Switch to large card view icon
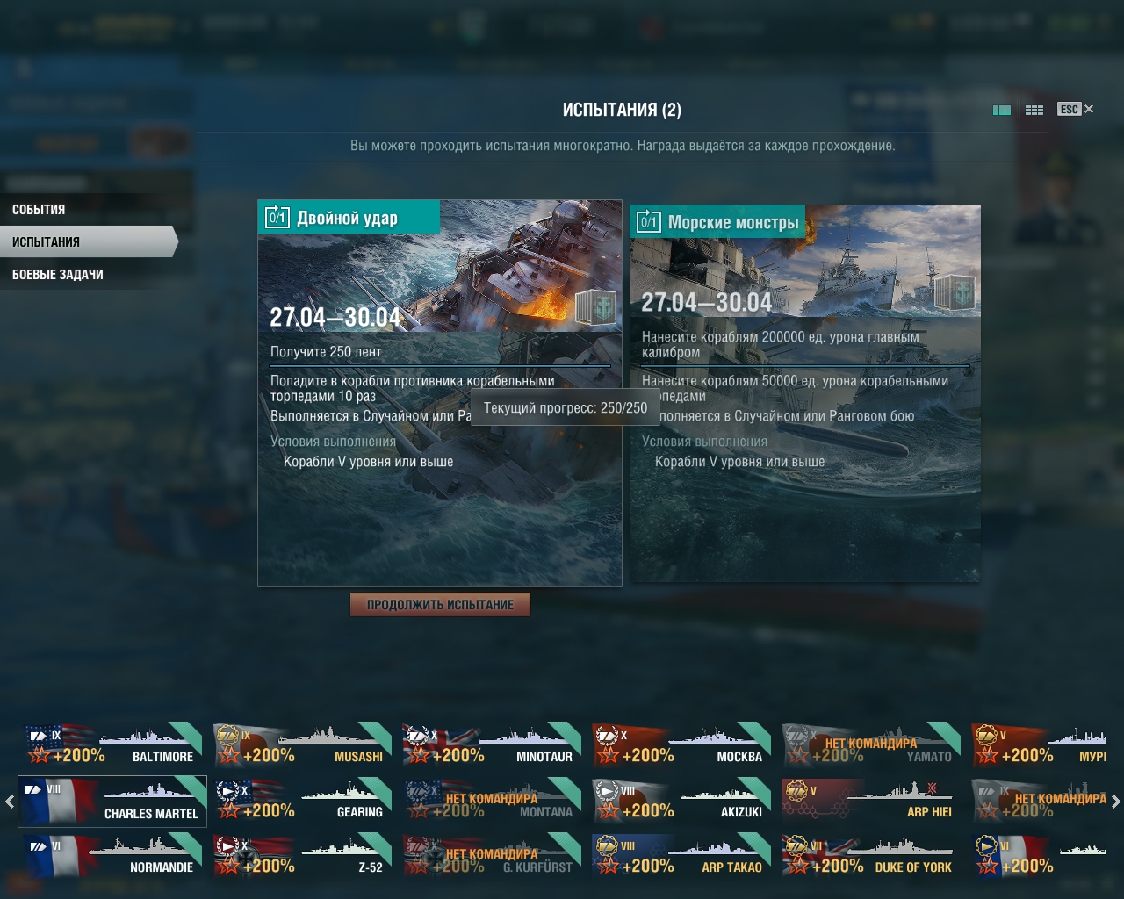This screenshot has width=1124, height=899. [1001, 110]
